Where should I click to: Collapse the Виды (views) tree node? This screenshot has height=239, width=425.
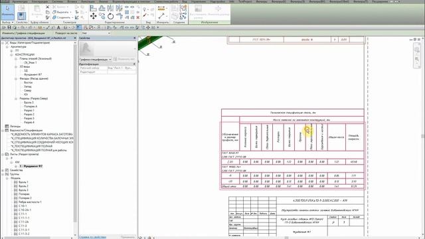pyautogui.click(x=3, y=42)
